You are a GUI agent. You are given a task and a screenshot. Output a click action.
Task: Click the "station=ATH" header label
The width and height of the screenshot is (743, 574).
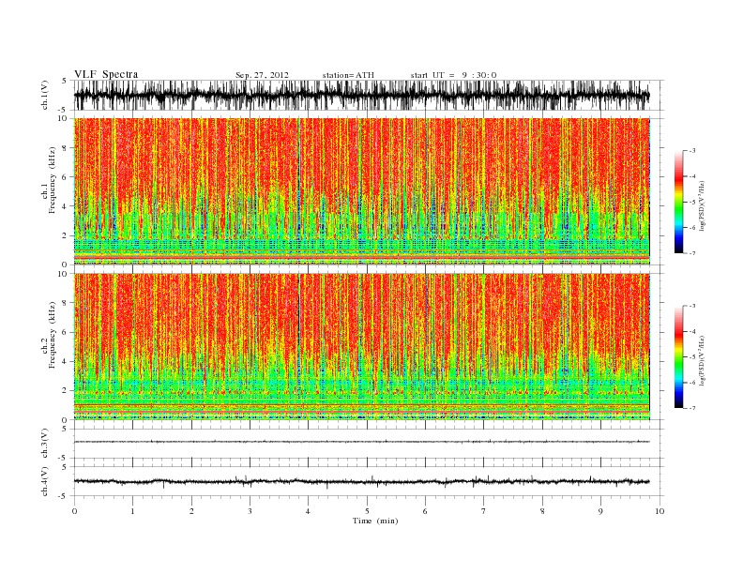(x=348, y=75)
